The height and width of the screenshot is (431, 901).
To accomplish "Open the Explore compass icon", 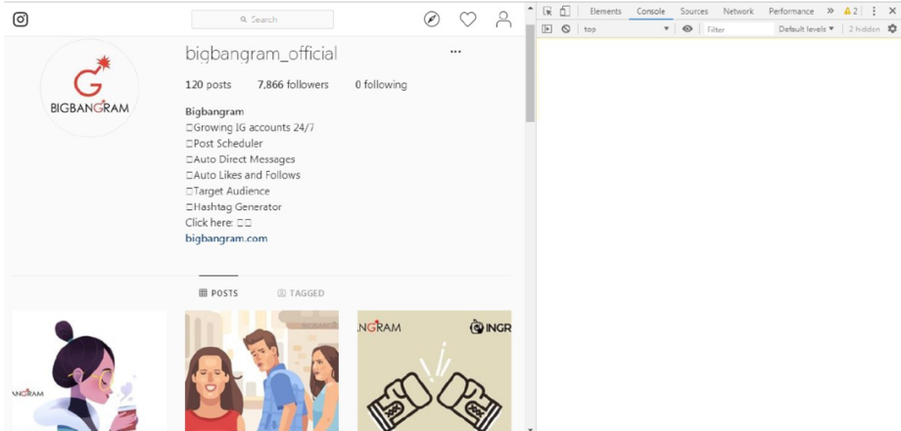I will 432,20.
